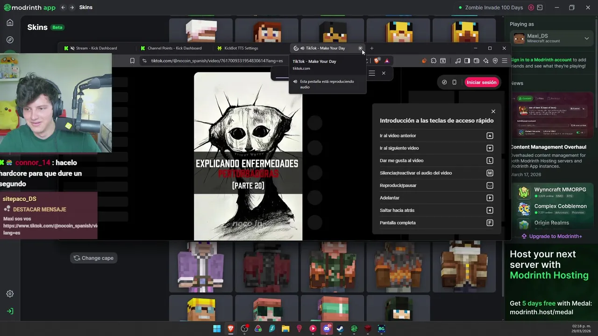The width and height of the screenshot is (598, 336).
Task: Open Brave Leo AI sparkle icon
Action: 486,61
